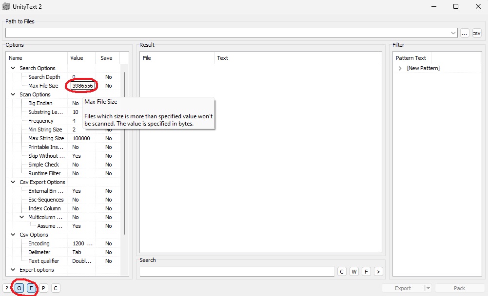Click the Value column header in Options
Screen dimensions: 488x296
click(81, 58)
